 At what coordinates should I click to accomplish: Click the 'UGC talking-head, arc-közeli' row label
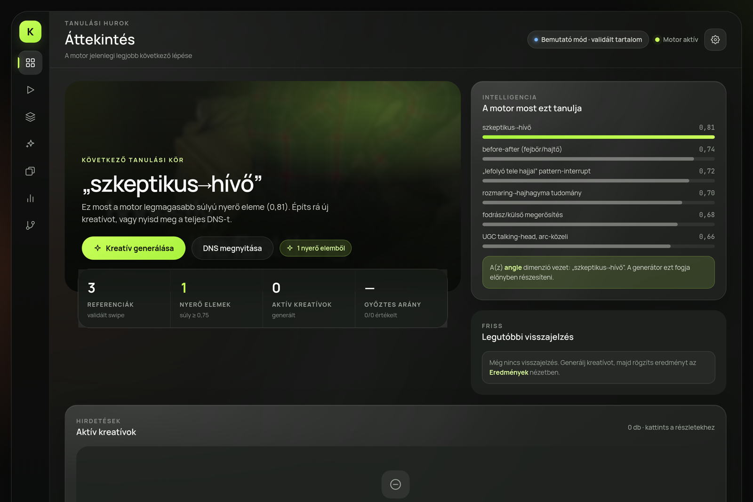[x=525, y=237]
